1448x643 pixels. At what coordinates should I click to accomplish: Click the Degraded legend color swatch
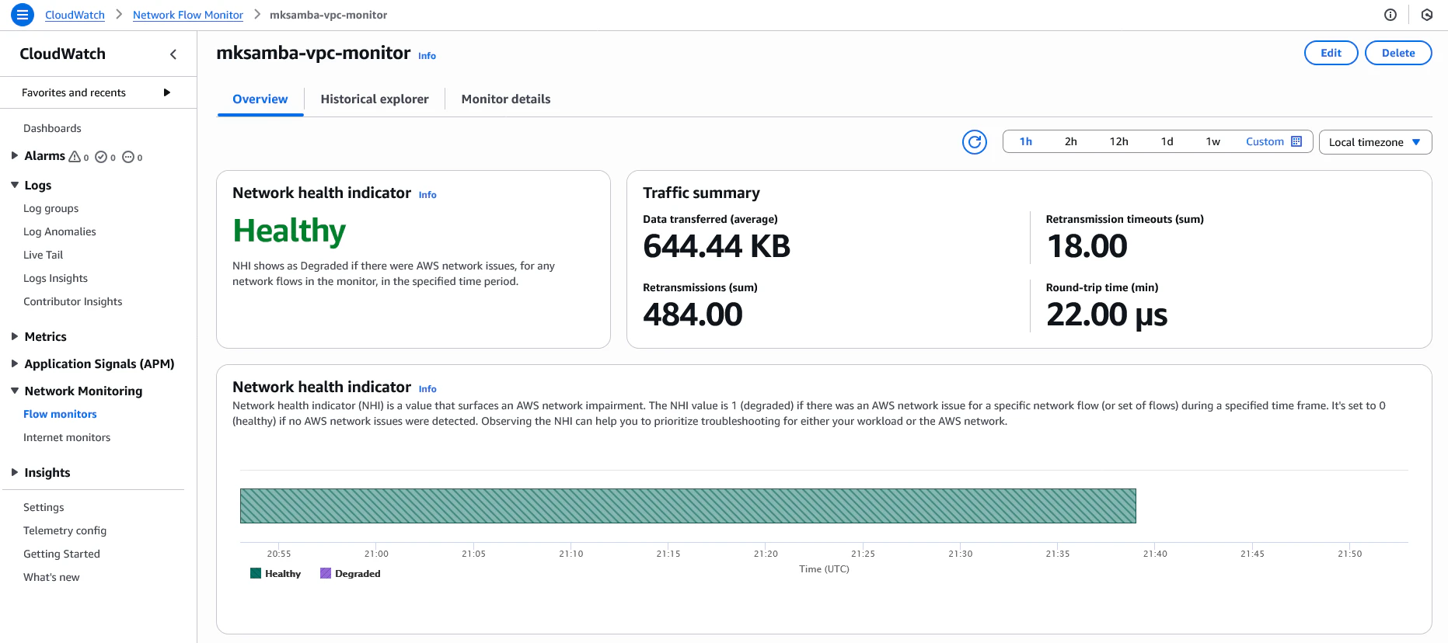point(326,573)
